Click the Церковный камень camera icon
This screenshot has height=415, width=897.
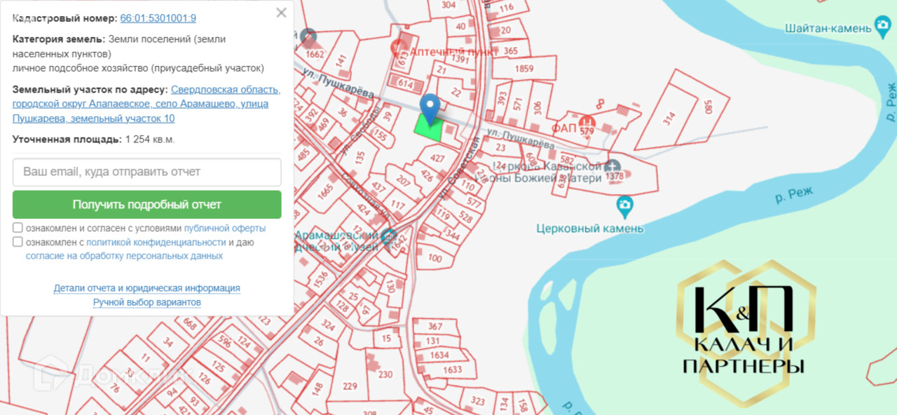click(624, 207)
